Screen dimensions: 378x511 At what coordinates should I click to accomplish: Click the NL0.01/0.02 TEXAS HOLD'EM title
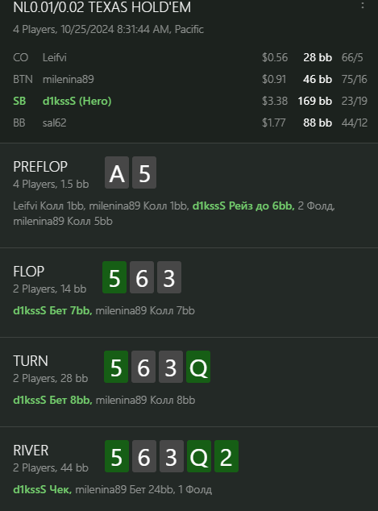pos(102,7)
